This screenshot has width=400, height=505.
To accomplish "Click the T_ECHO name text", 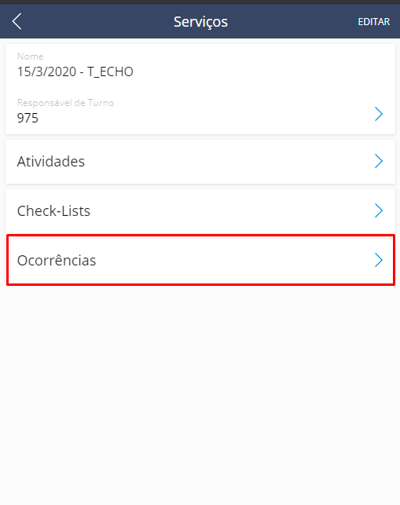I will coord(110,71).
